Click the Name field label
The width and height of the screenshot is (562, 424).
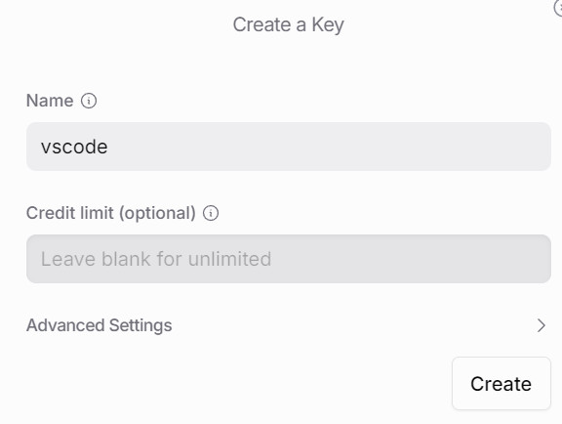click(x=50, y=101)
